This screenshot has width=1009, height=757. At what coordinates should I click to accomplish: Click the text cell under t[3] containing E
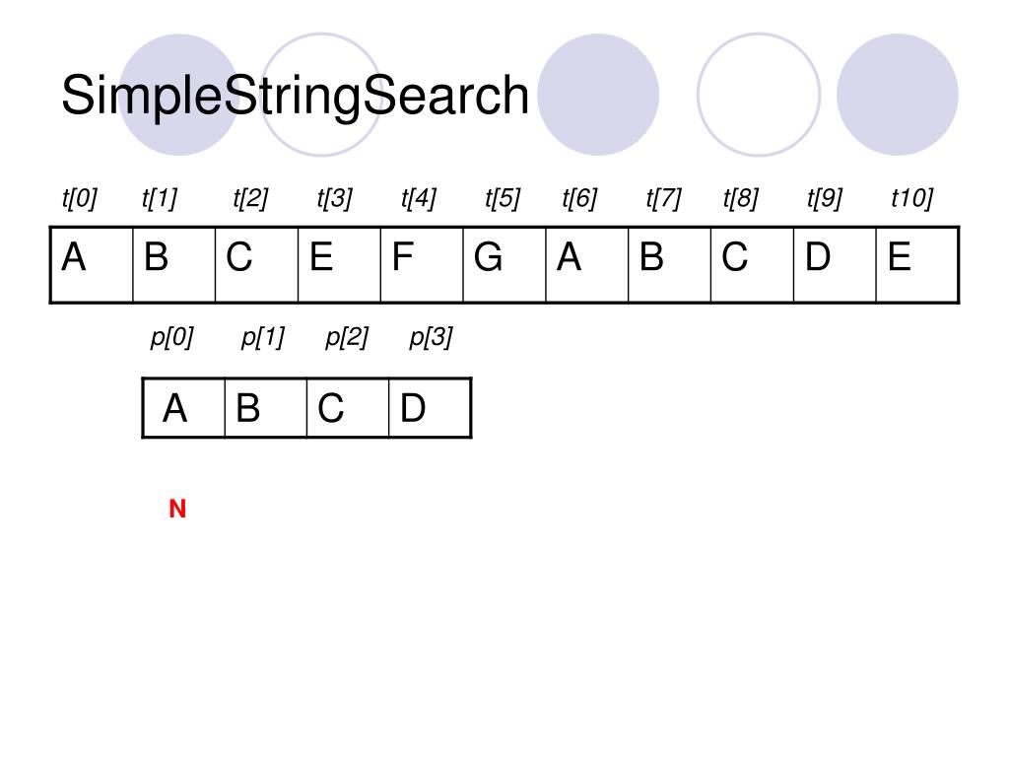pos(340,264)
